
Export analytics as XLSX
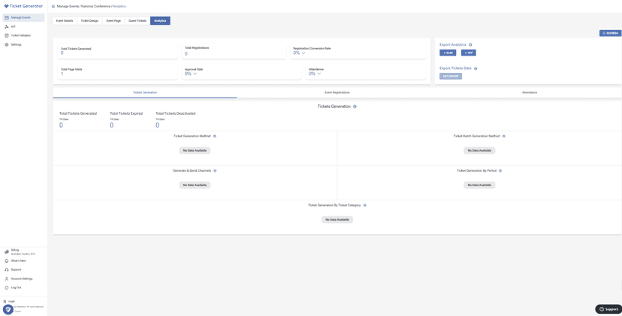(448, 53)
